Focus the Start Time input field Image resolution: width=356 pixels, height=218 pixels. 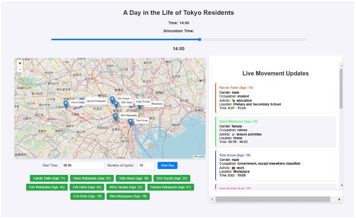click(x=82, y=166)
